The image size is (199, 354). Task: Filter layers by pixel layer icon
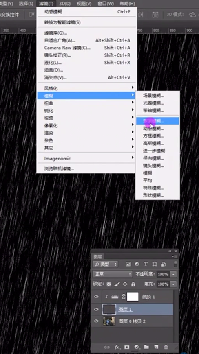coord(128,264)
